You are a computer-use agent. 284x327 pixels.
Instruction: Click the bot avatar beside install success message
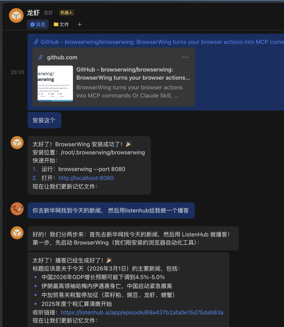click(x=17, y=142)
